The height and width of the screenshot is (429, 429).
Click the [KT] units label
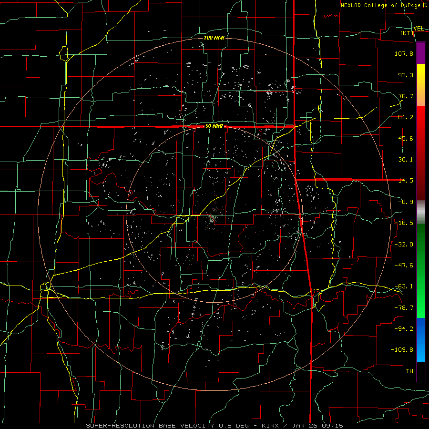[407, 33]
